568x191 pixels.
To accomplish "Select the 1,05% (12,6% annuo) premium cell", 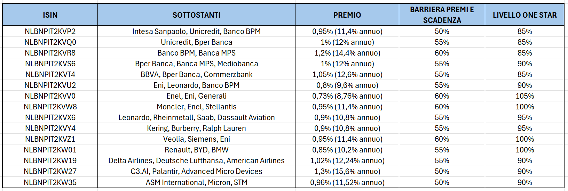I will (x=347, y=74).
